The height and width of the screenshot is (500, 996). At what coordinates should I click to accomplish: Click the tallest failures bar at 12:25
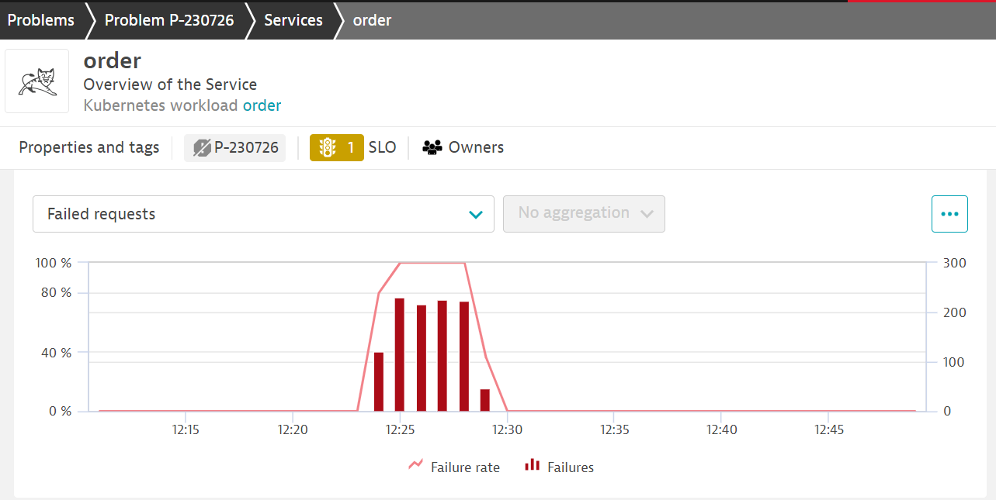click(400, 354)
